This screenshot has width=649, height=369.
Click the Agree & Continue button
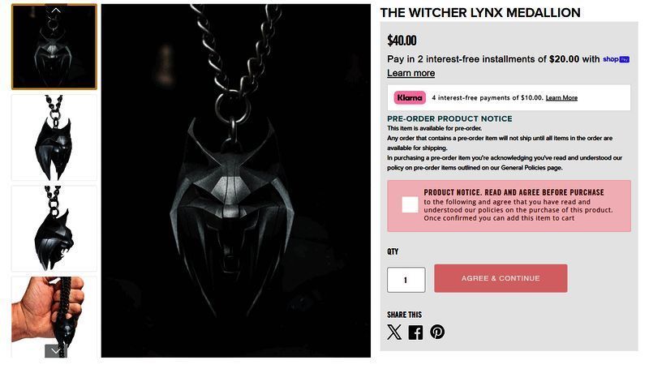501,278
